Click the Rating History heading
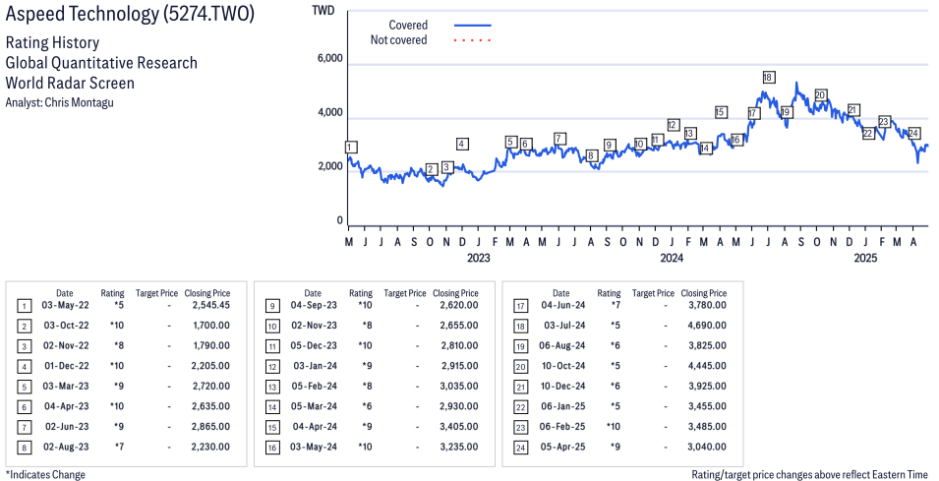This screenshot has width=939, height=481. pos(53,42)
